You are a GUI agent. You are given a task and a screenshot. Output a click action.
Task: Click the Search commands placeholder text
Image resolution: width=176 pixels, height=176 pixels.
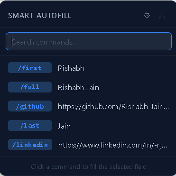click(x=45, y=42)
